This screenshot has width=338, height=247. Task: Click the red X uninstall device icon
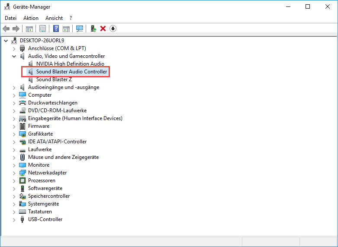pyautogui.click(x=103, y=28)
